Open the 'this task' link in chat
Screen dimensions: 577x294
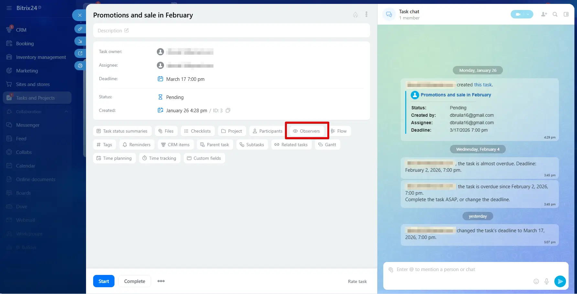[483, 85]
